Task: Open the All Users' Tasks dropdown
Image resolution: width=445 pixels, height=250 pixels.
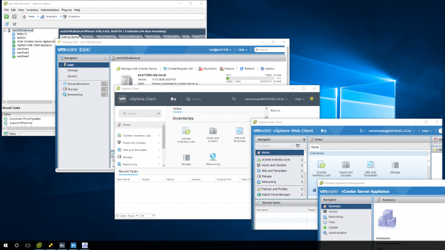Action: [x=127, y=216]
